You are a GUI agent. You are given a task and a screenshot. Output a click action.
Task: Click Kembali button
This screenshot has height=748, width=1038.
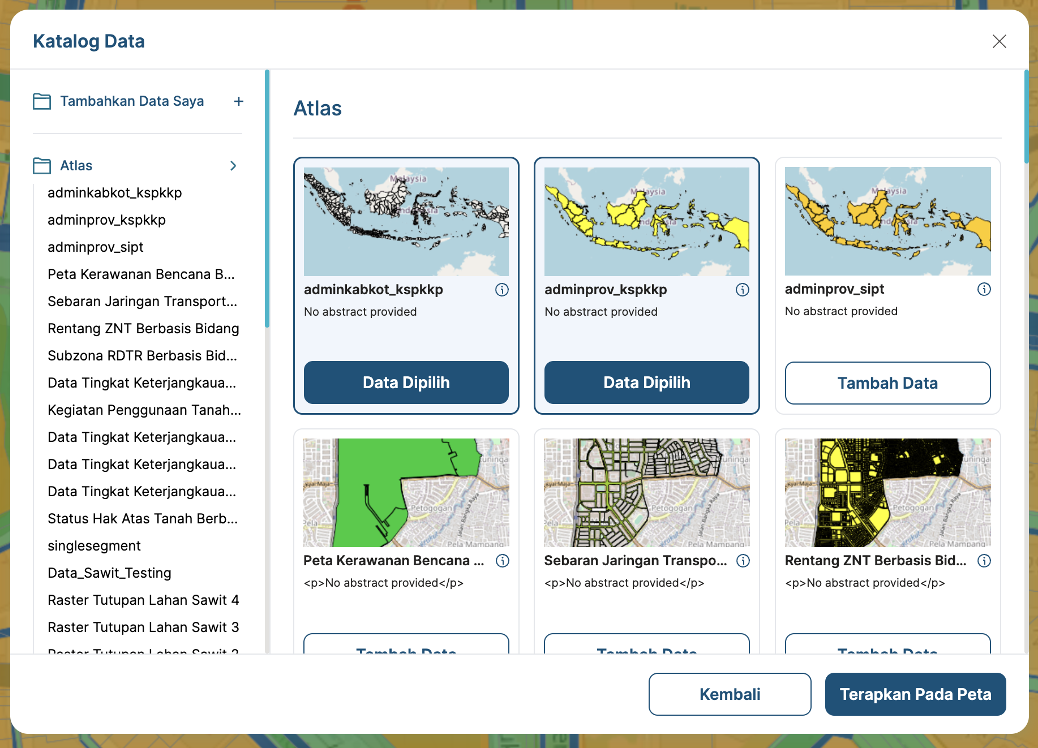(730, 694)
